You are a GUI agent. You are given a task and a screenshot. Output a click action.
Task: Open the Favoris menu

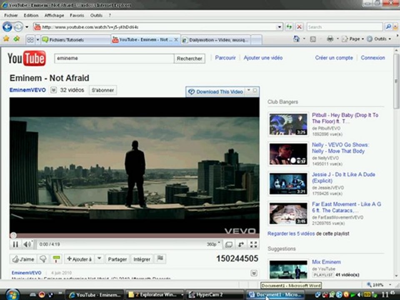[77, 15]
